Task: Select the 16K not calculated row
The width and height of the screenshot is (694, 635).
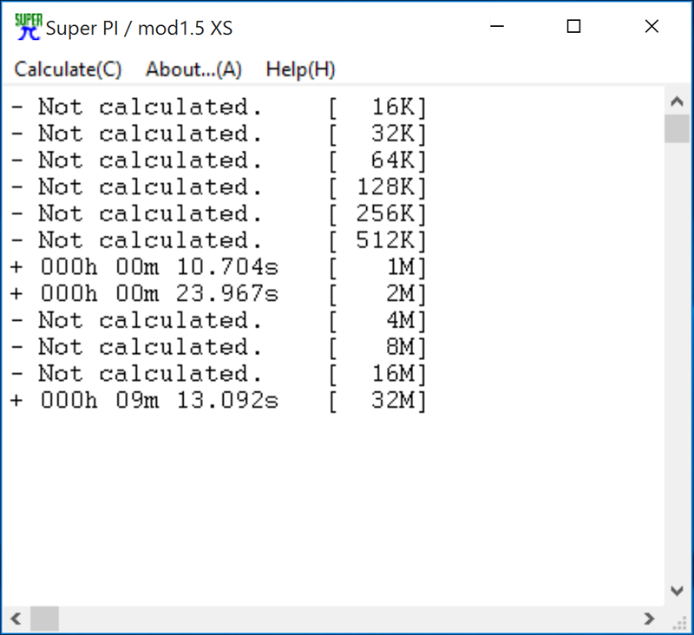Action: (219, 107)
